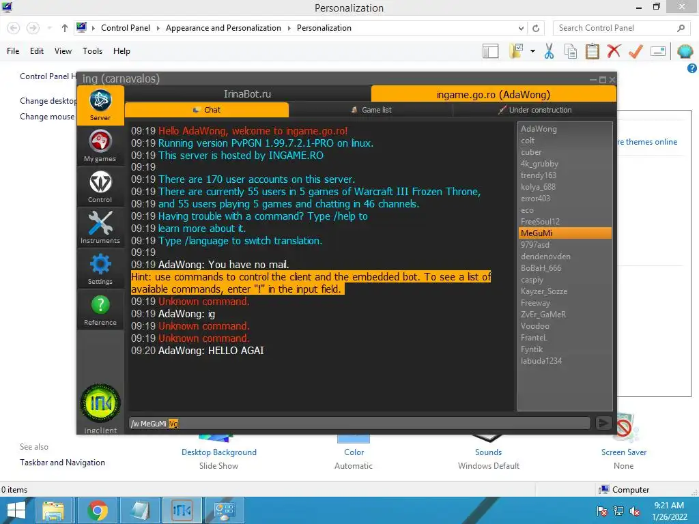Launch Chrome from the taskbar
Image resolution: width=699 pixels, height=524 pixels.
[x=97, y=510]
